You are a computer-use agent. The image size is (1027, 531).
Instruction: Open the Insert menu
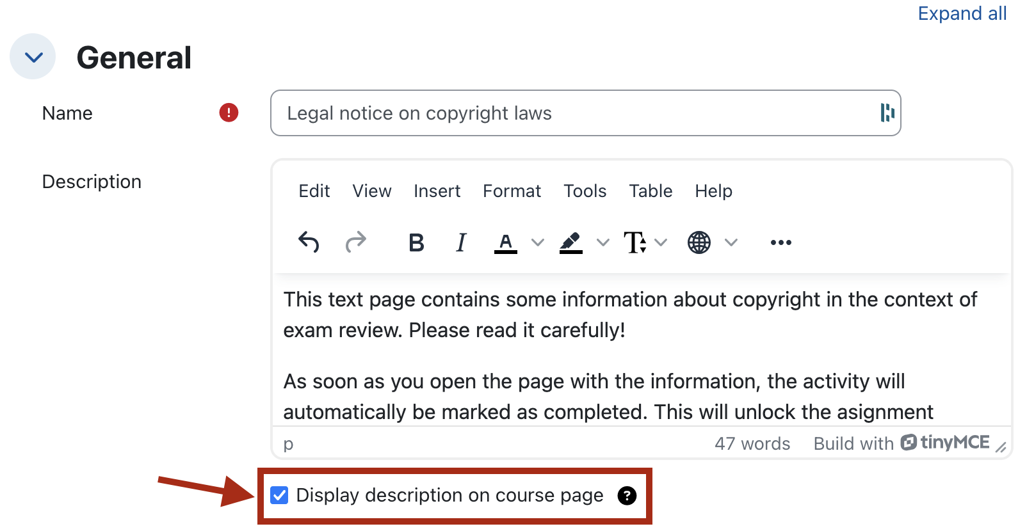coord(437,191)
